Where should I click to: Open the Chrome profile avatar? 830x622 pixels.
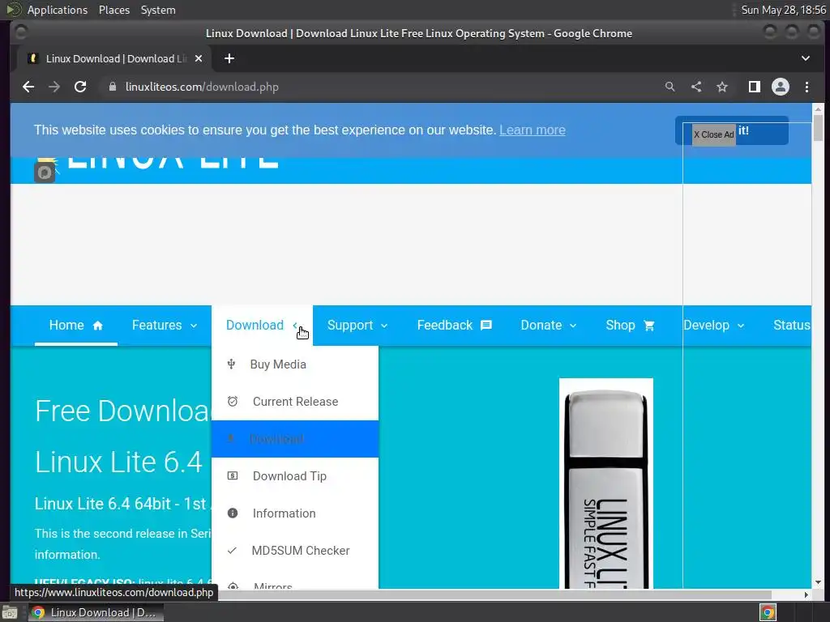[x=781, y=87]
